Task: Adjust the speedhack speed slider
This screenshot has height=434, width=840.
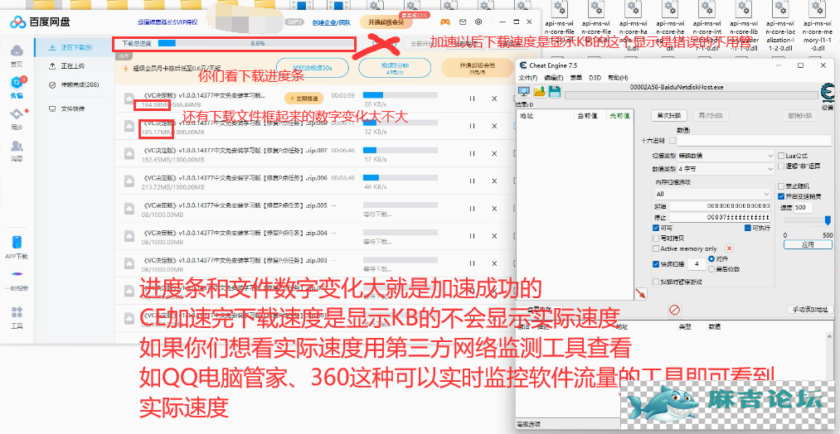Action: click(828, 220)
